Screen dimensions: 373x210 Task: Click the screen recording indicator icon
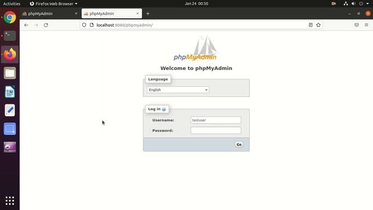333,3
